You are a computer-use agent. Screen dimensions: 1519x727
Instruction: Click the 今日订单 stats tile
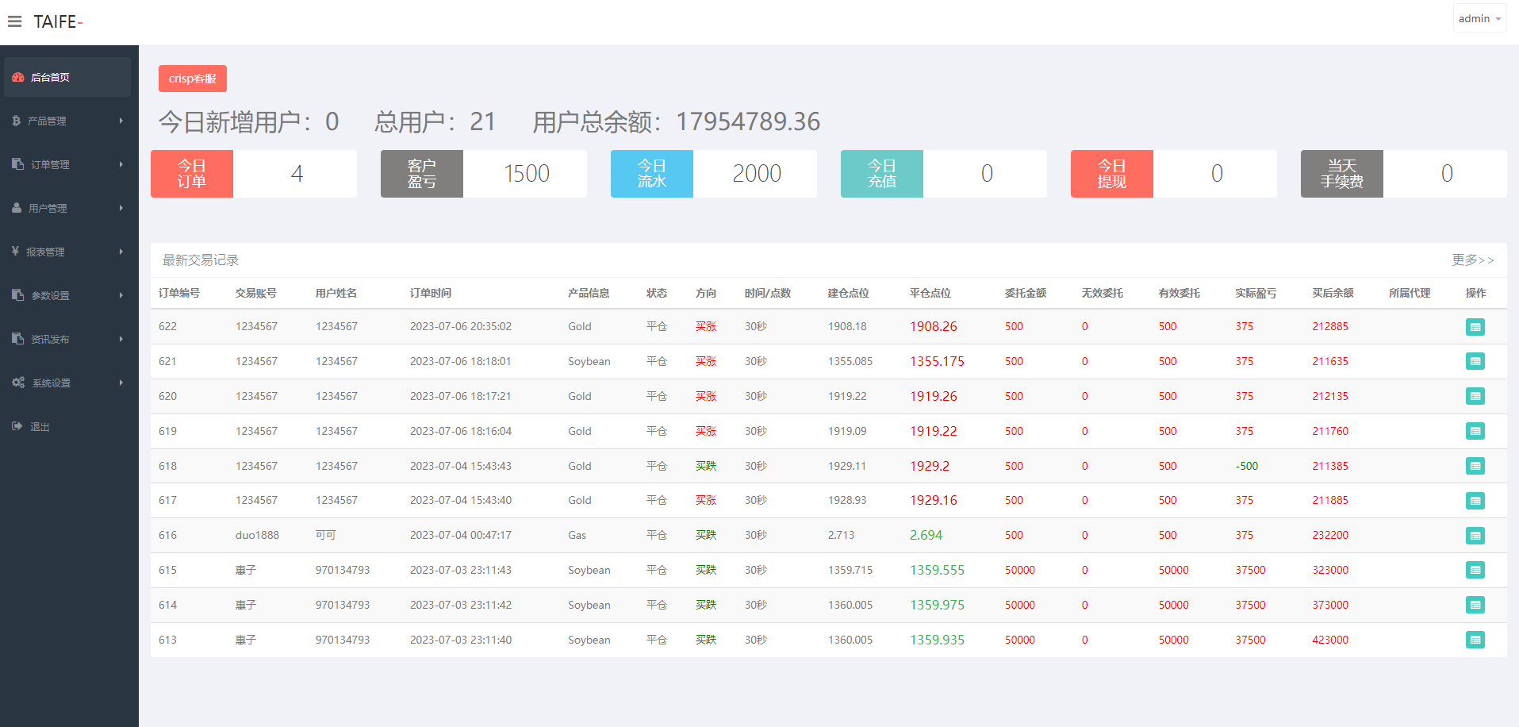tap(191, 173)
